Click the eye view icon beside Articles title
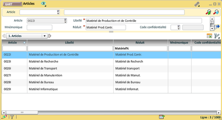Screen dimensions: 222x120 43,4
